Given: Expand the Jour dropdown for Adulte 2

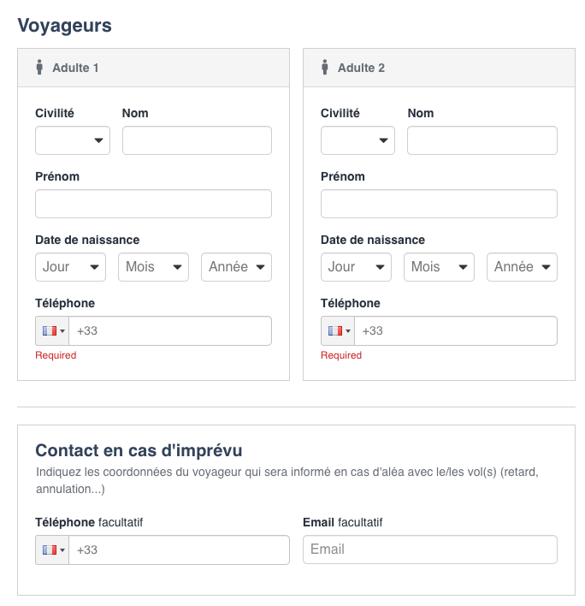Looking at the screenshot, I should (356, 267).
